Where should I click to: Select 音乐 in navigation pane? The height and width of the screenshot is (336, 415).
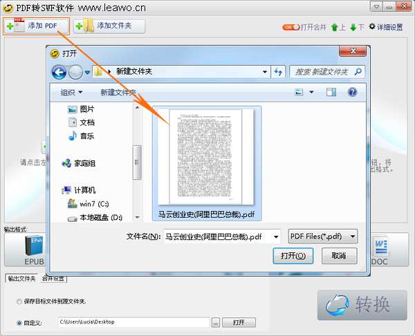pyautogui.click(x=81, y=136)
